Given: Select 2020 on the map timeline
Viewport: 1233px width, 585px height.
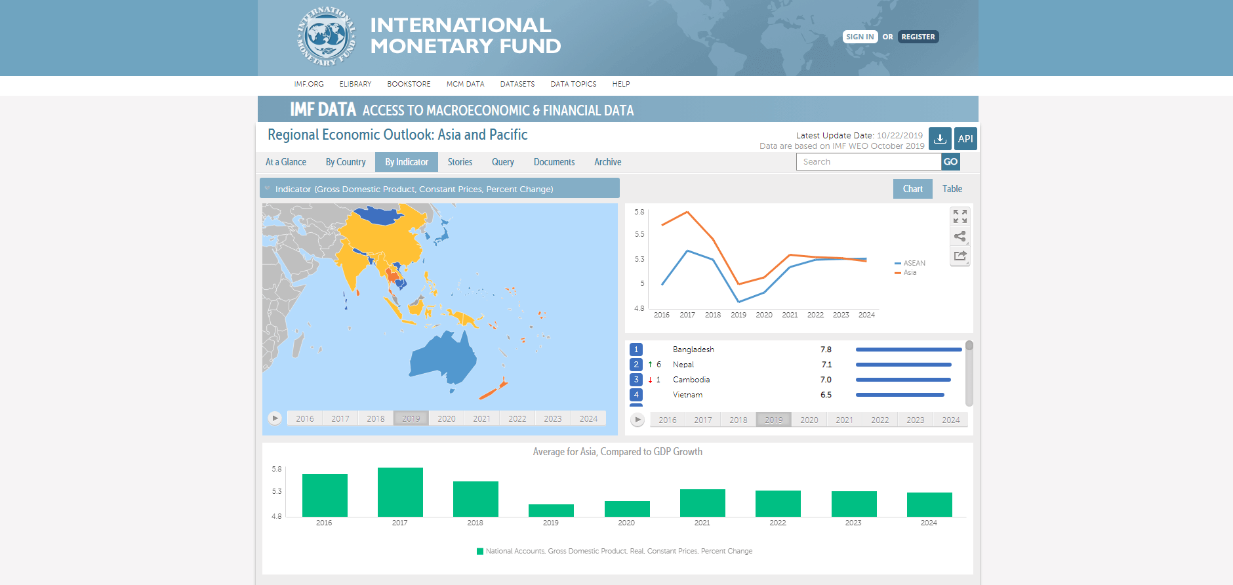Looking at the screenshot, I should tap(447, 418).
